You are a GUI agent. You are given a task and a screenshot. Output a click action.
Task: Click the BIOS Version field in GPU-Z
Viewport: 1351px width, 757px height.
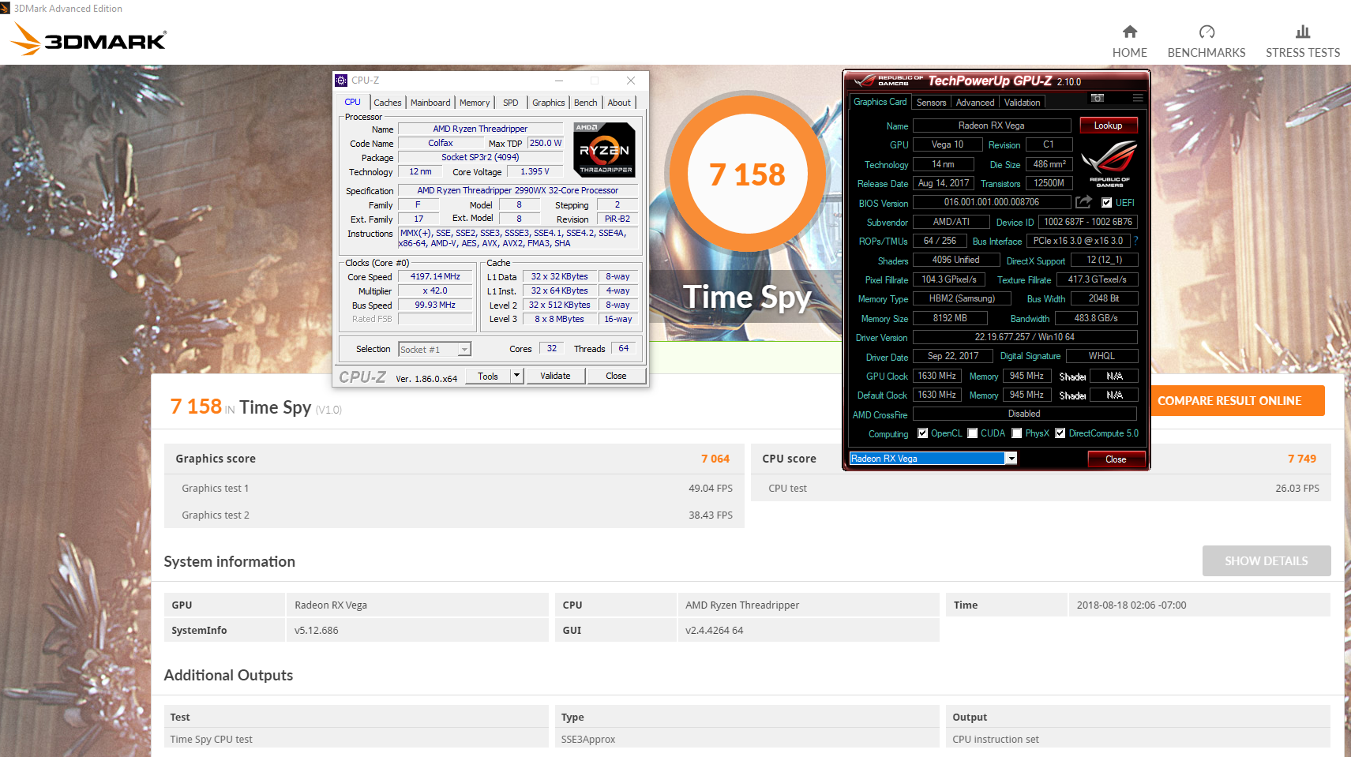(x=992, y=202)
